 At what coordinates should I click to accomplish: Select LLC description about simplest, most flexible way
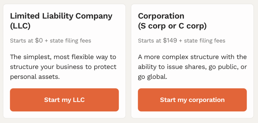click(x=63, y=67)
